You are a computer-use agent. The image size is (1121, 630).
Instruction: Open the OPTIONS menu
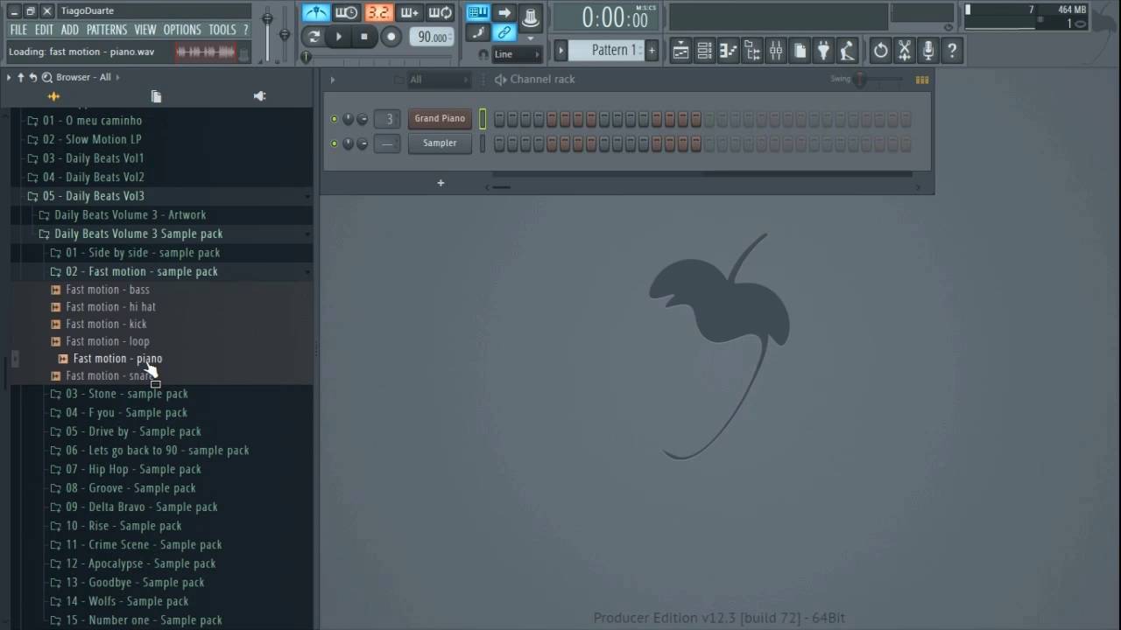(182, 30)
